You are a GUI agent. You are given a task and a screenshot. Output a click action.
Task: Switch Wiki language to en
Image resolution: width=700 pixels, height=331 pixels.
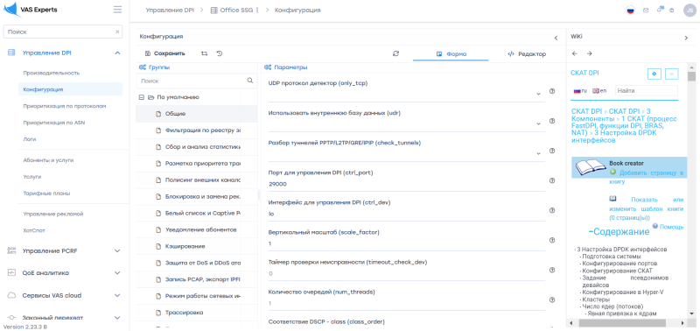599,91
